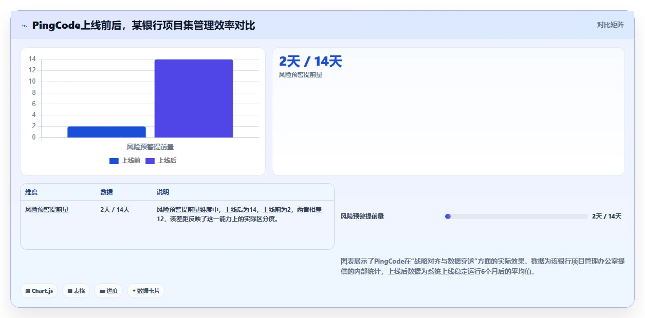Screen dimensions: 645x318
Task: Click the 风险预警提前量 progress bar
Action: click(x=516, y=216)
